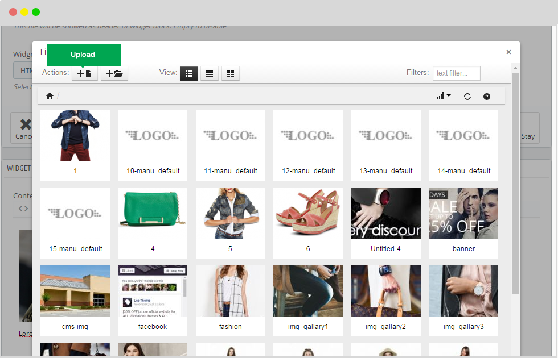
Task: Click the scrollbar up arrow
Action: [515, 68]
